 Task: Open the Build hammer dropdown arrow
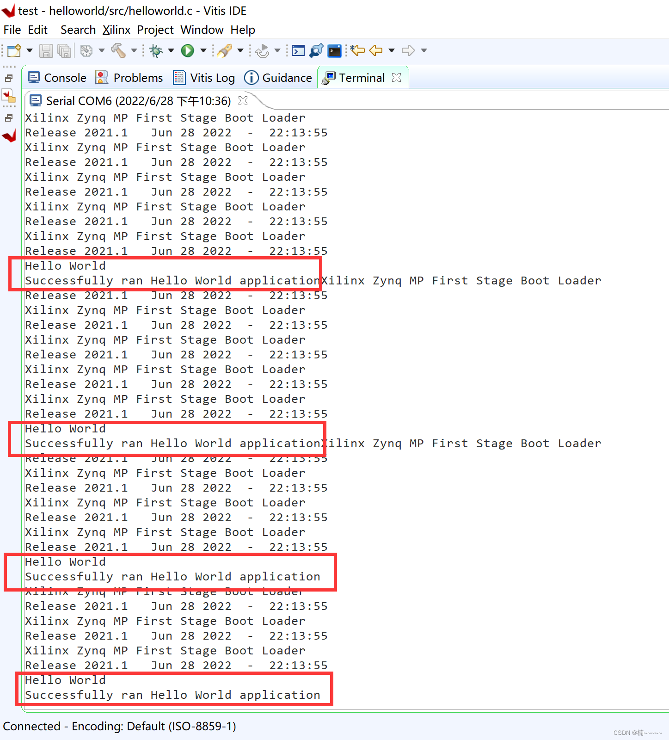coord(134,50)
